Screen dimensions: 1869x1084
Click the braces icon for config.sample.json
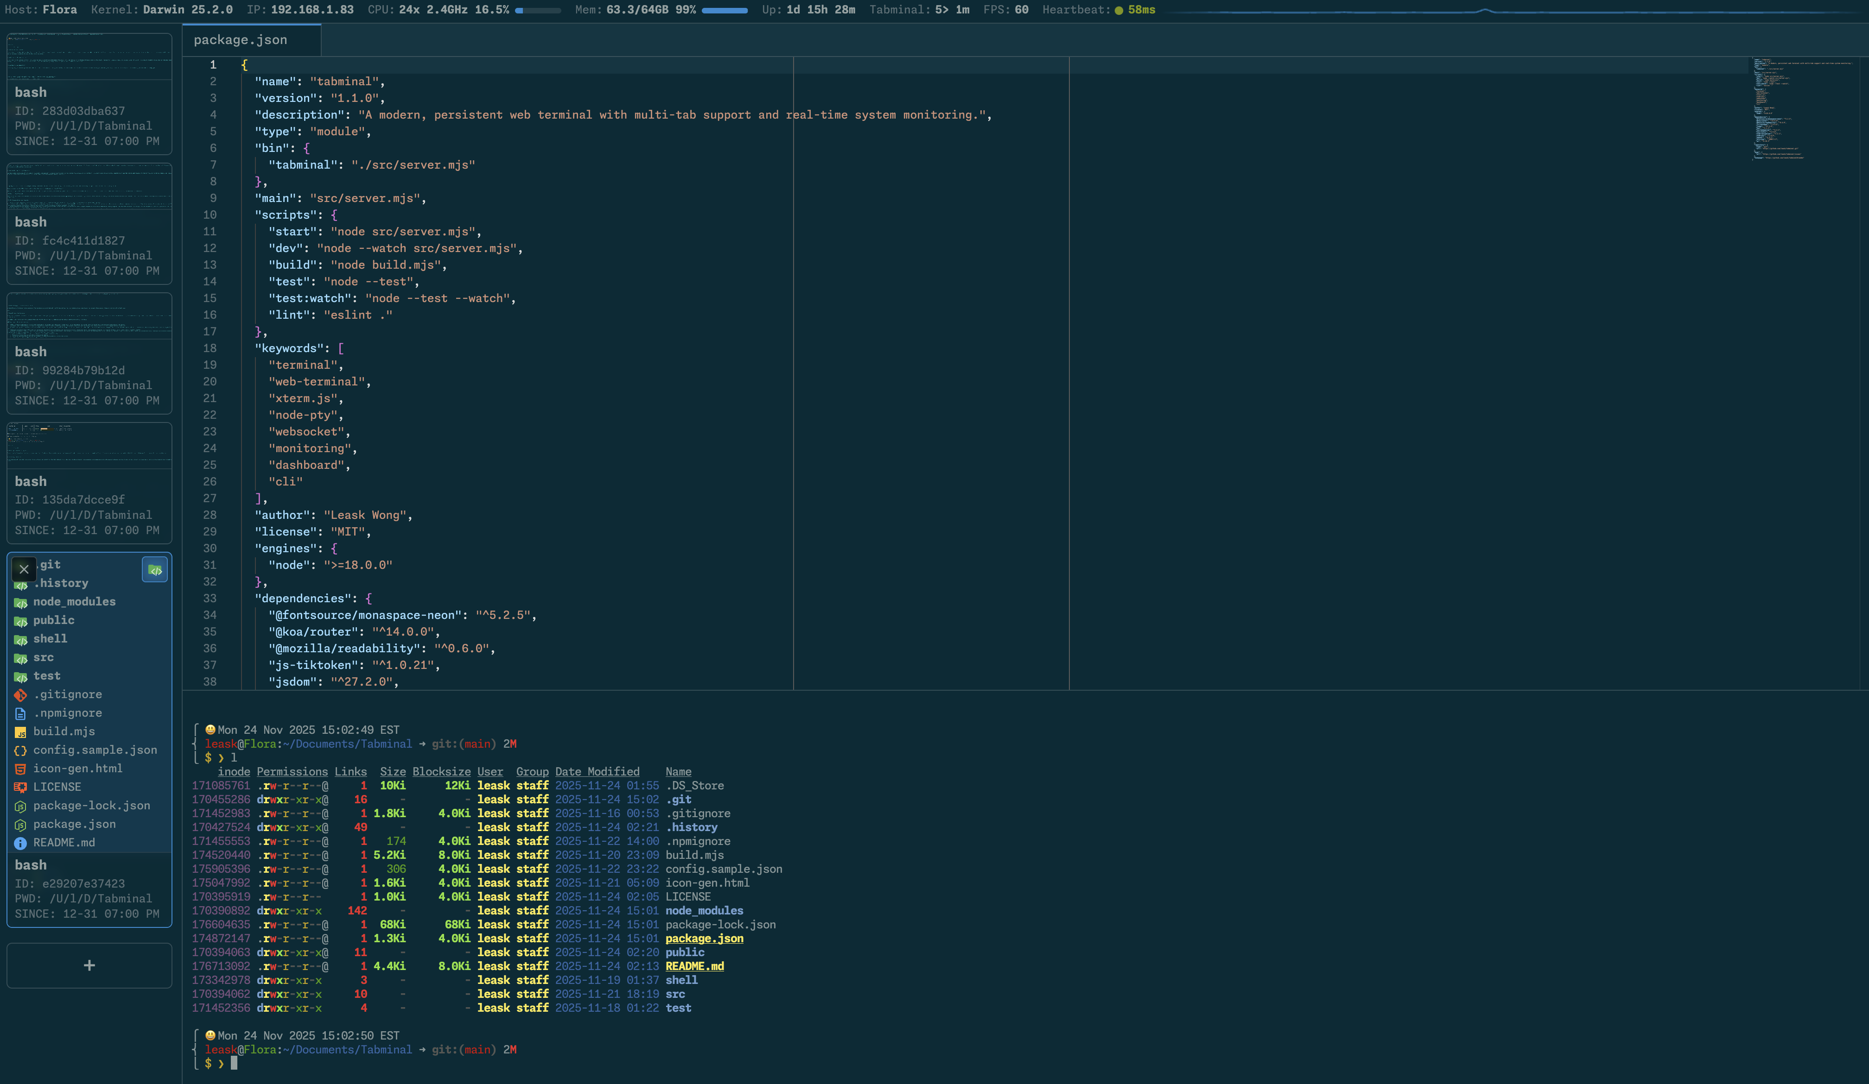tap(20, 750)
